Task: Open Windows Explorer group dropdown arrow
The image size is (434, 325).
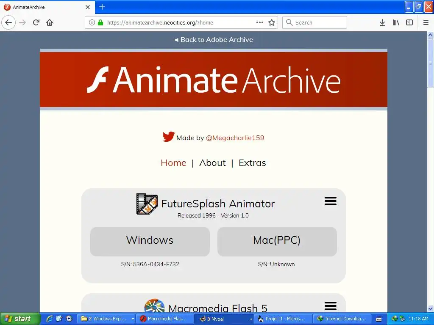Action: click(133, 319)
